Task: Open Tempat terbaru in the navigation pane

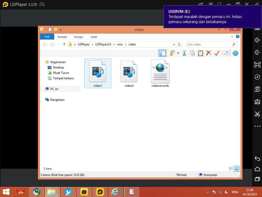Action: click(63, 78)
